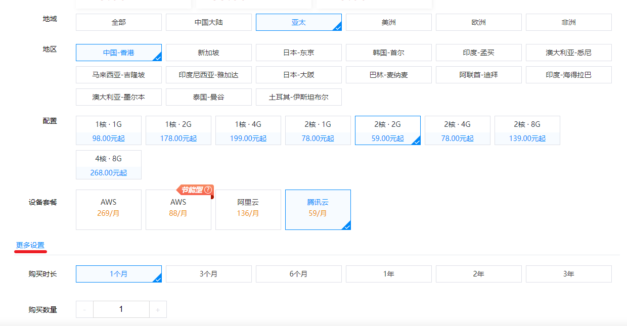Select 全部 in the region row
Screen dimensions: 627x326
(x=118, y=22)
